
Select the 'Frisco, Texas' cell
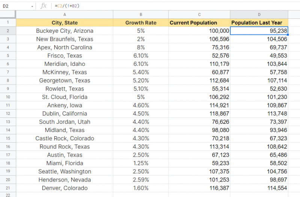pyautogui.click(x=64, y=56)
